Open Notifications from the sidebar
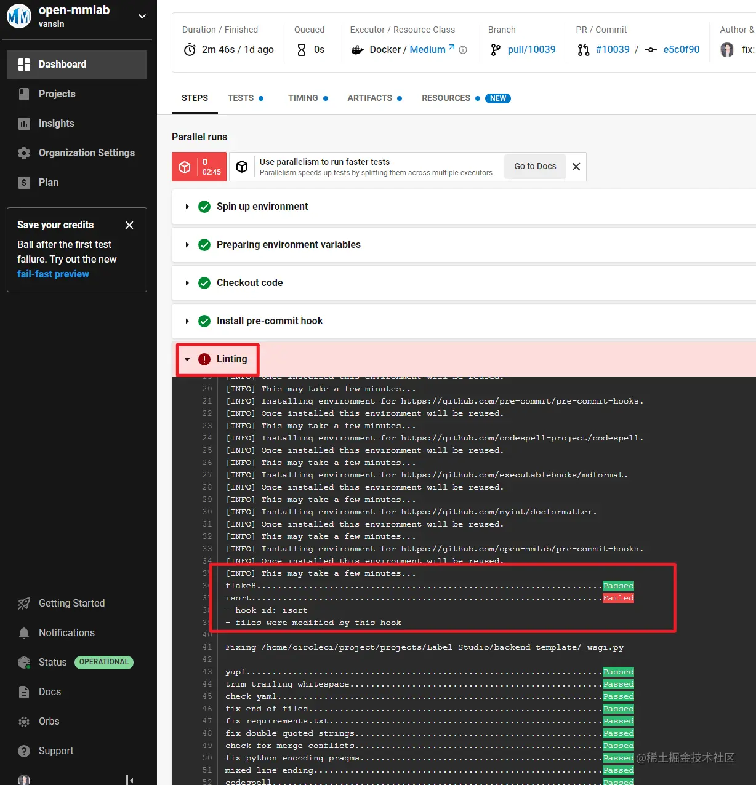This screenshot has height=785, width=756. point(66,632)
